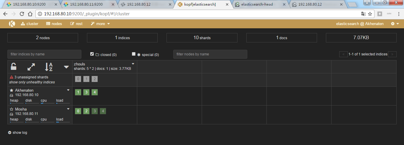The height and width of the screenshot is (145, 404).
Task: Click the 1 docs summary box
Action: 282,38
